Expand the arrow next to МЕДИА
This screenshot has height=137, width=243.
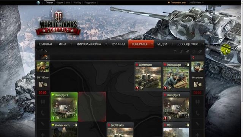tap(172, 44)
